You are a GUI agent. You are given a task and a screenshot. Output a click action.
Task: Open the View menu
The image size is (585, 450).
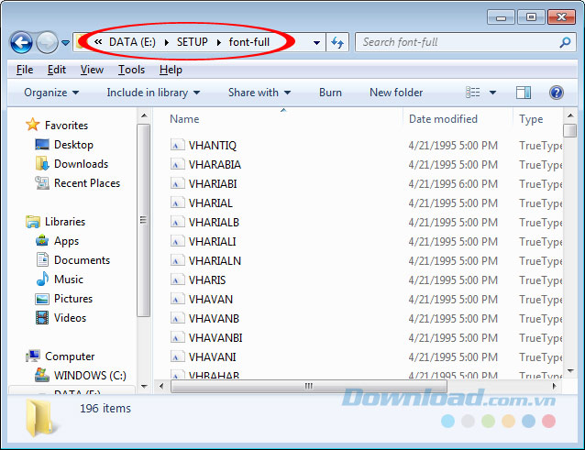[92, 70]
